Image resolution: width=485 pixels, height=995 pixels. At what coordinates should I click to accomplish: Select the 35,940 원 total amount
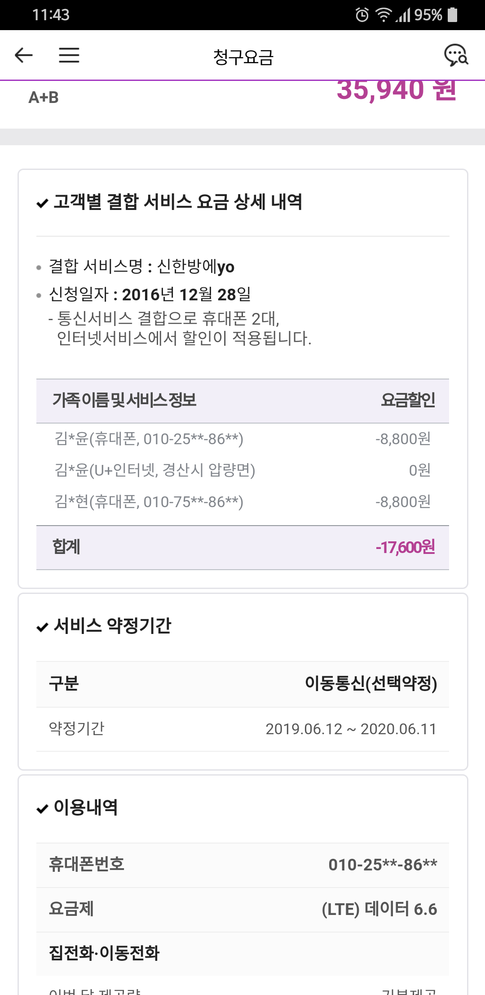click(x=396, y=90)
